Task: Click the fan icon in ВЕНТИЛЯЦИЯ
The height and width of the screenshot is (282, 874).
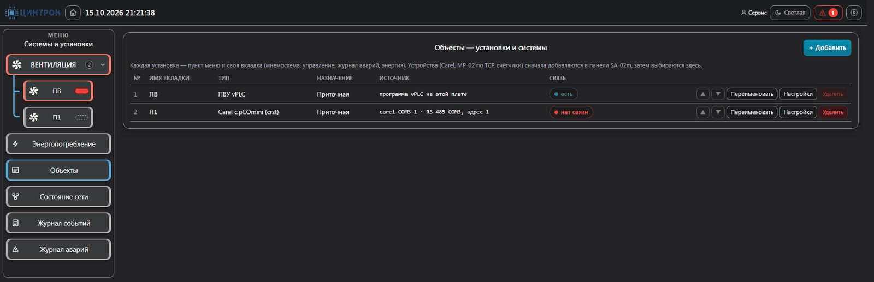Action: click(x=17, y=64)
